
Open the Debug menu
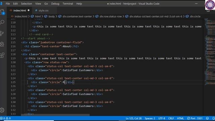click(x=55, y=4)
